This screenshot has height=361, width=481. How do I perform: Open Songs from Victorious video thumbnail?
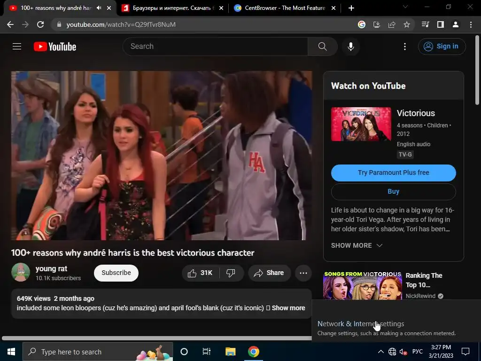tap(362, 285)
